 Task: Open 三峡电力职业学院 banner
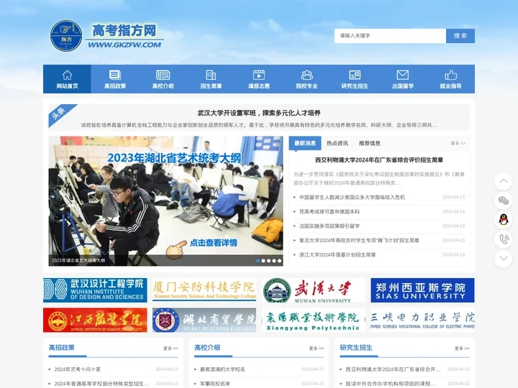pos(422,320)
